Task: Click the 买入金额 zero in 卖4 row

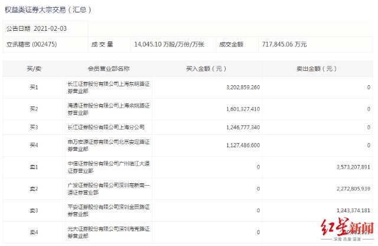Action: (x=258, y=232)
